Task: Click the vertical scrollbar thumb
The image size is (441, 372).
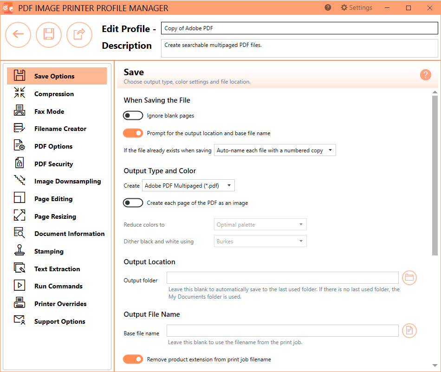Action: tap(435, 175)
